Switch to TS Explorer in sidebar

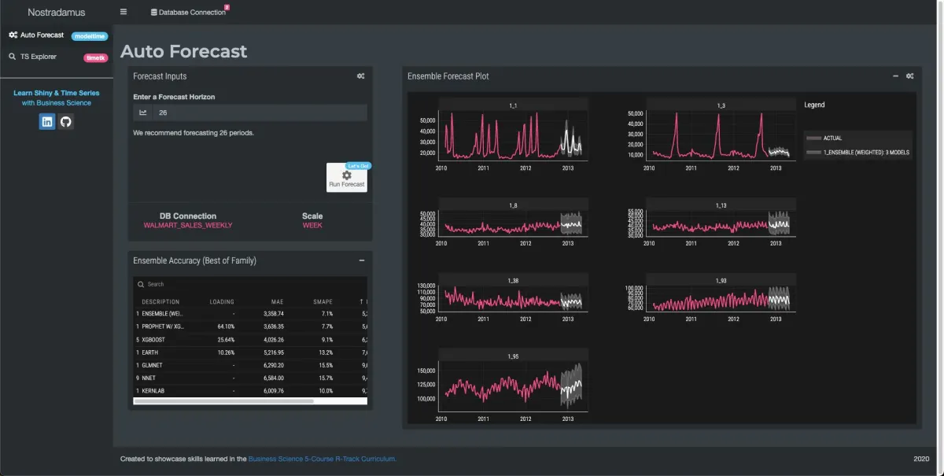click(x=38, y=57)
